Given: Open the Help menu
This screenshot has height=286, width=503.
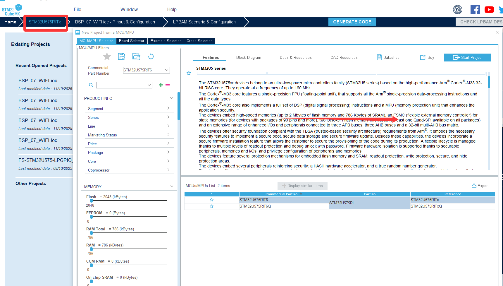Looking at the screenshot, I should coord(172,9).
